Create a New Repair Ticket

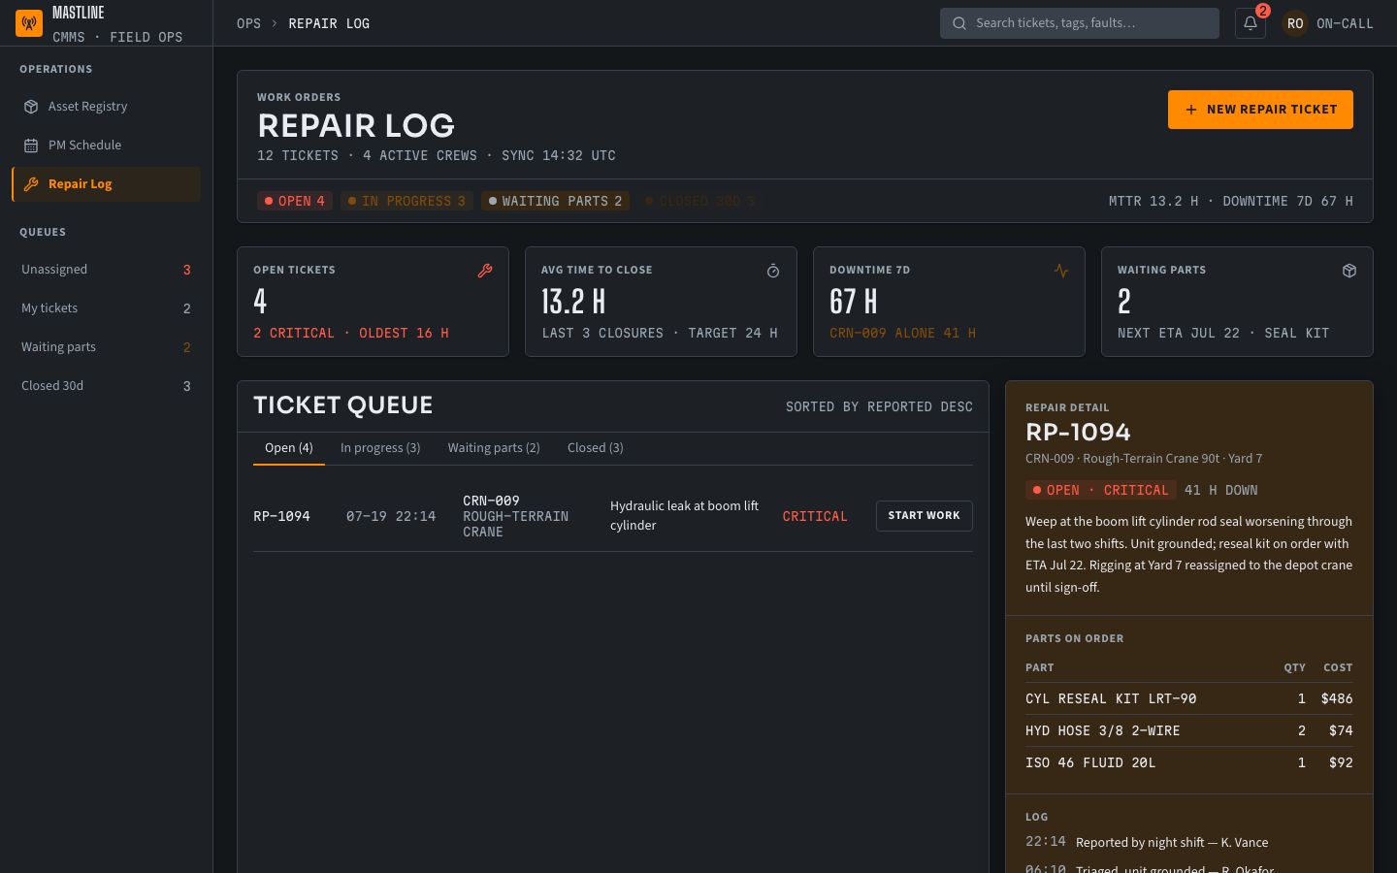click(1260, 110)
